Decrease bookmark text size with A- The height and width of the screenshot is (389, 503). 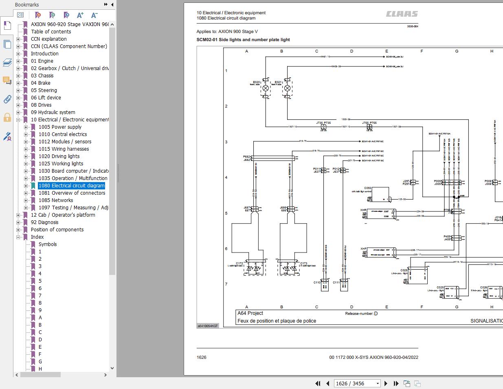coord(94,15)
